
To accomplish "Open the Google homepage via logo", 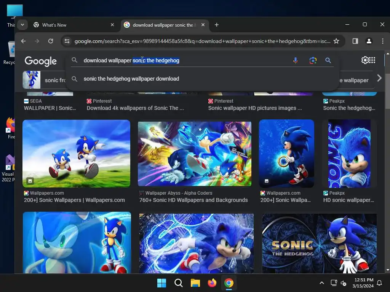I will click(40, 61).
